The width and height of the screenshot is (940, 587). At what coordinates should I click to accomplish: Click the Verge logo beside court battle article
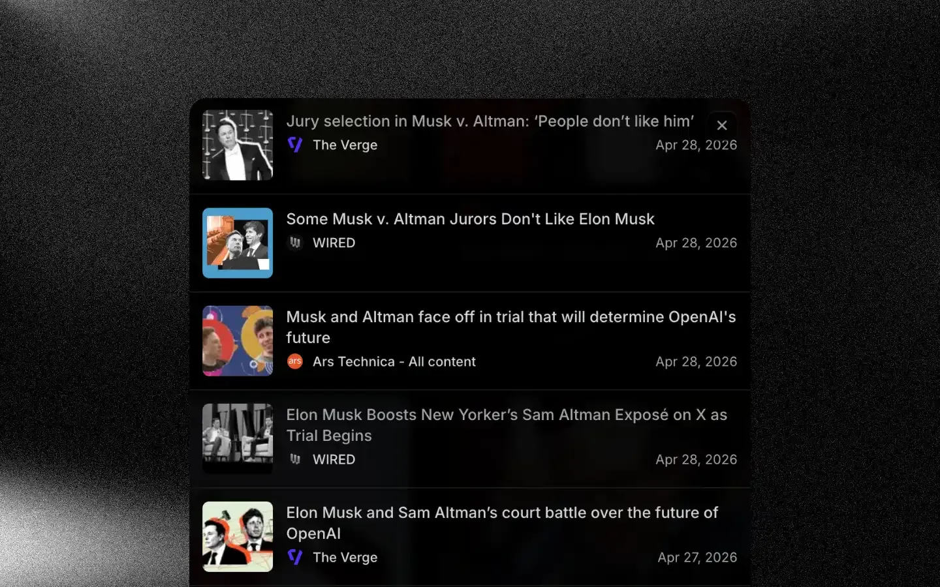[x=295, y=557]
